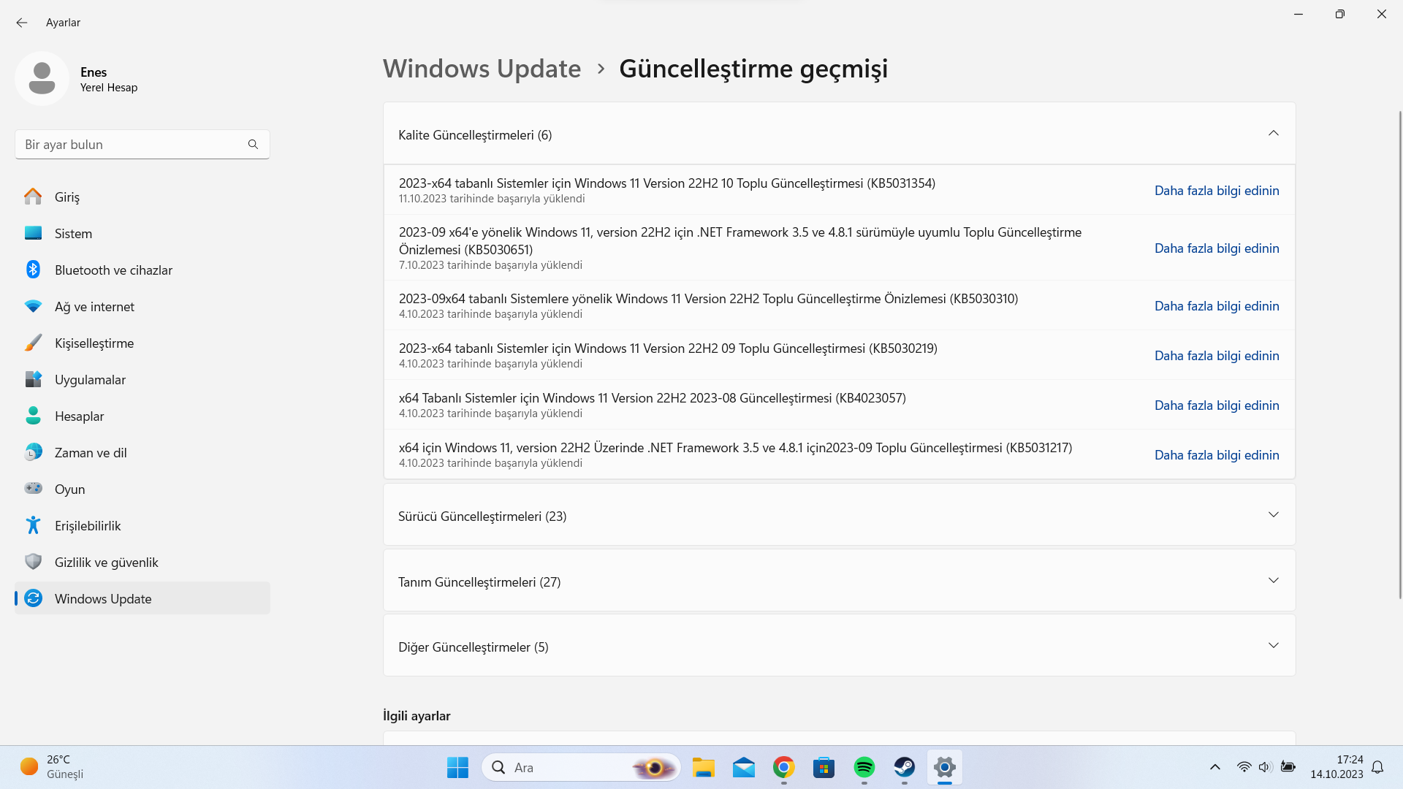Select Sistem in the sidebar
The width and height of the screenshot is (1403, 789).
click(x=73, y=234)
